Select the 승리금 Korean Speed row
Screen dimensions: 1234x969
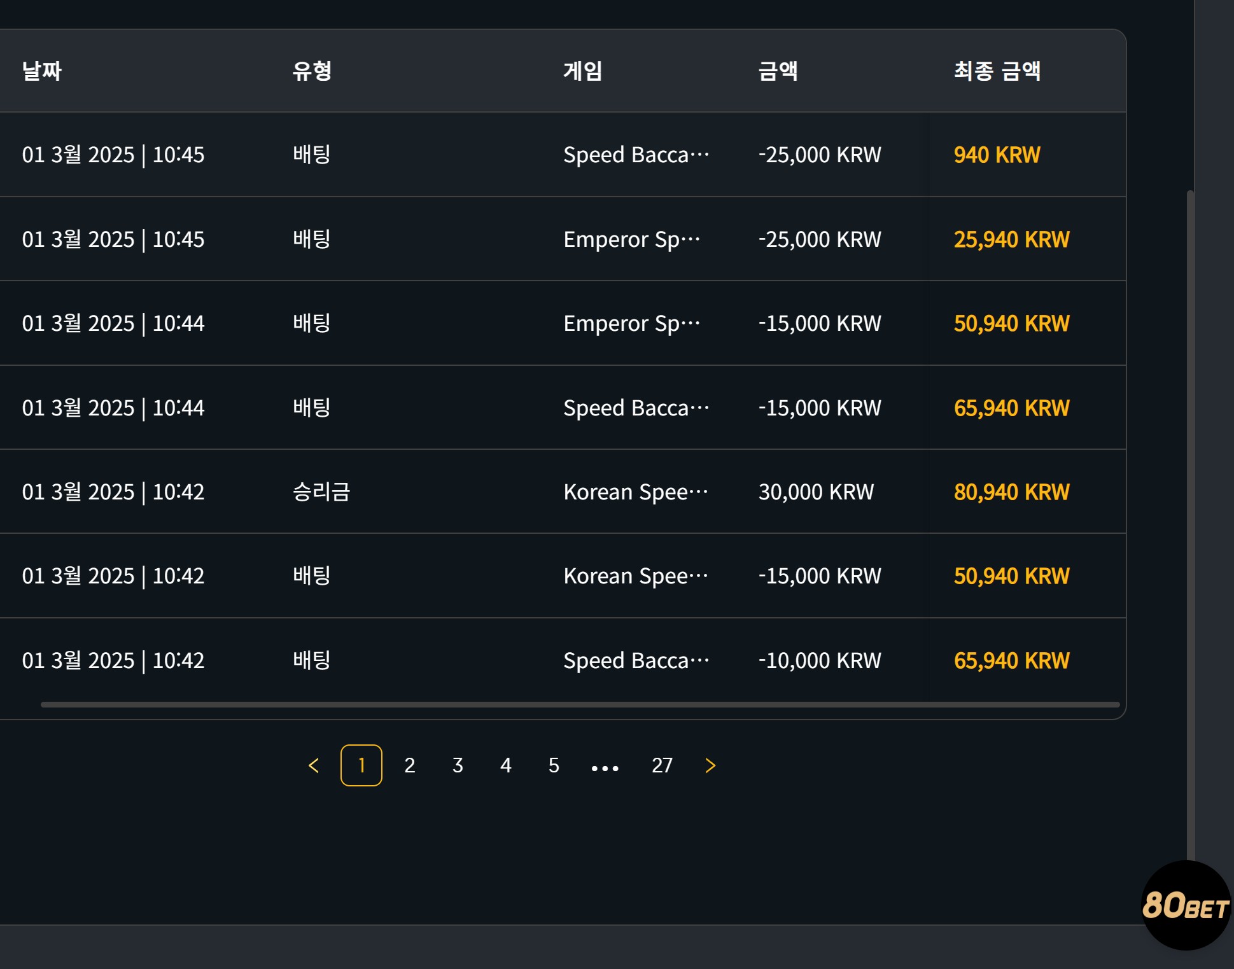coord(563,492)
